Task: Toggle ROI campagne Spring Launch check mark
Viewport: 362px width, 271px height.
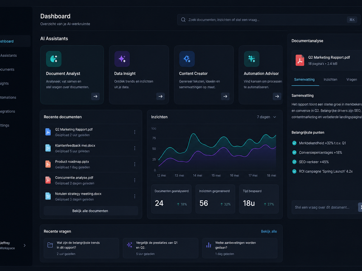Action: coord(294,172)
